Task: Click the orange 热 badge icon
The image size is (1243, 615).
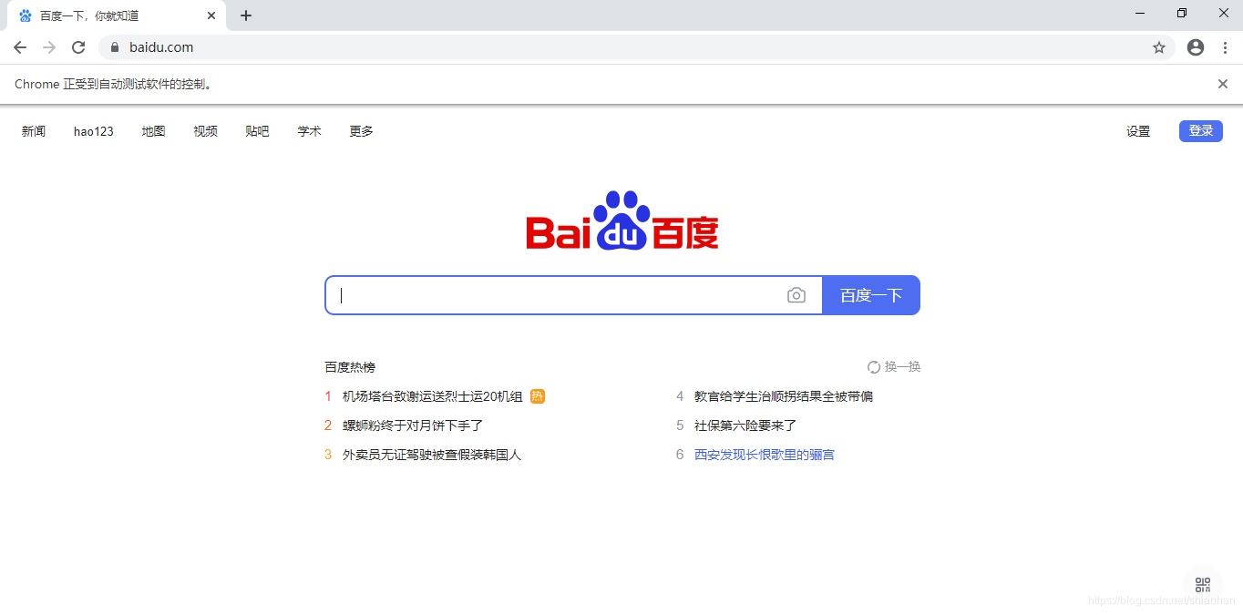Action: 538,396
